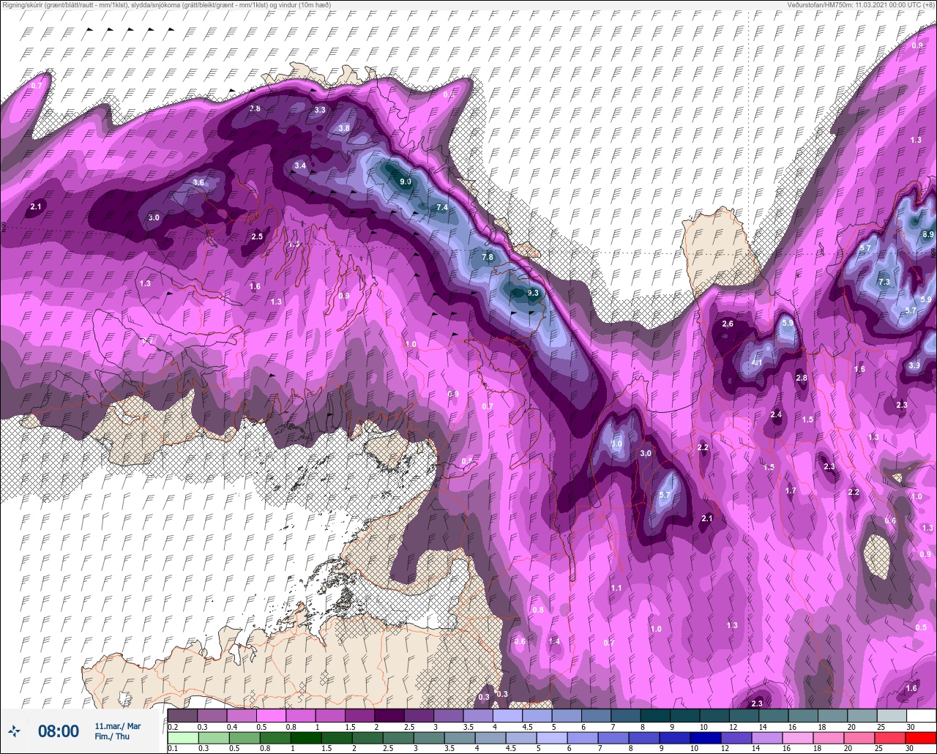The width and height of the screenshot is (937, 754).
Task: Click the 7.8 precipitation value on the map
Action: tap(488, 257)
